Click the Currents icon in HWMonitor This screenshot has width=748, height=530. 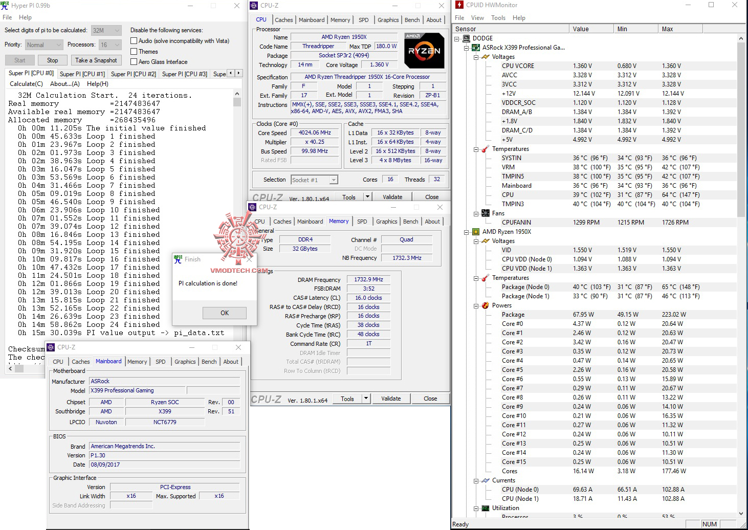coord(485,480)
